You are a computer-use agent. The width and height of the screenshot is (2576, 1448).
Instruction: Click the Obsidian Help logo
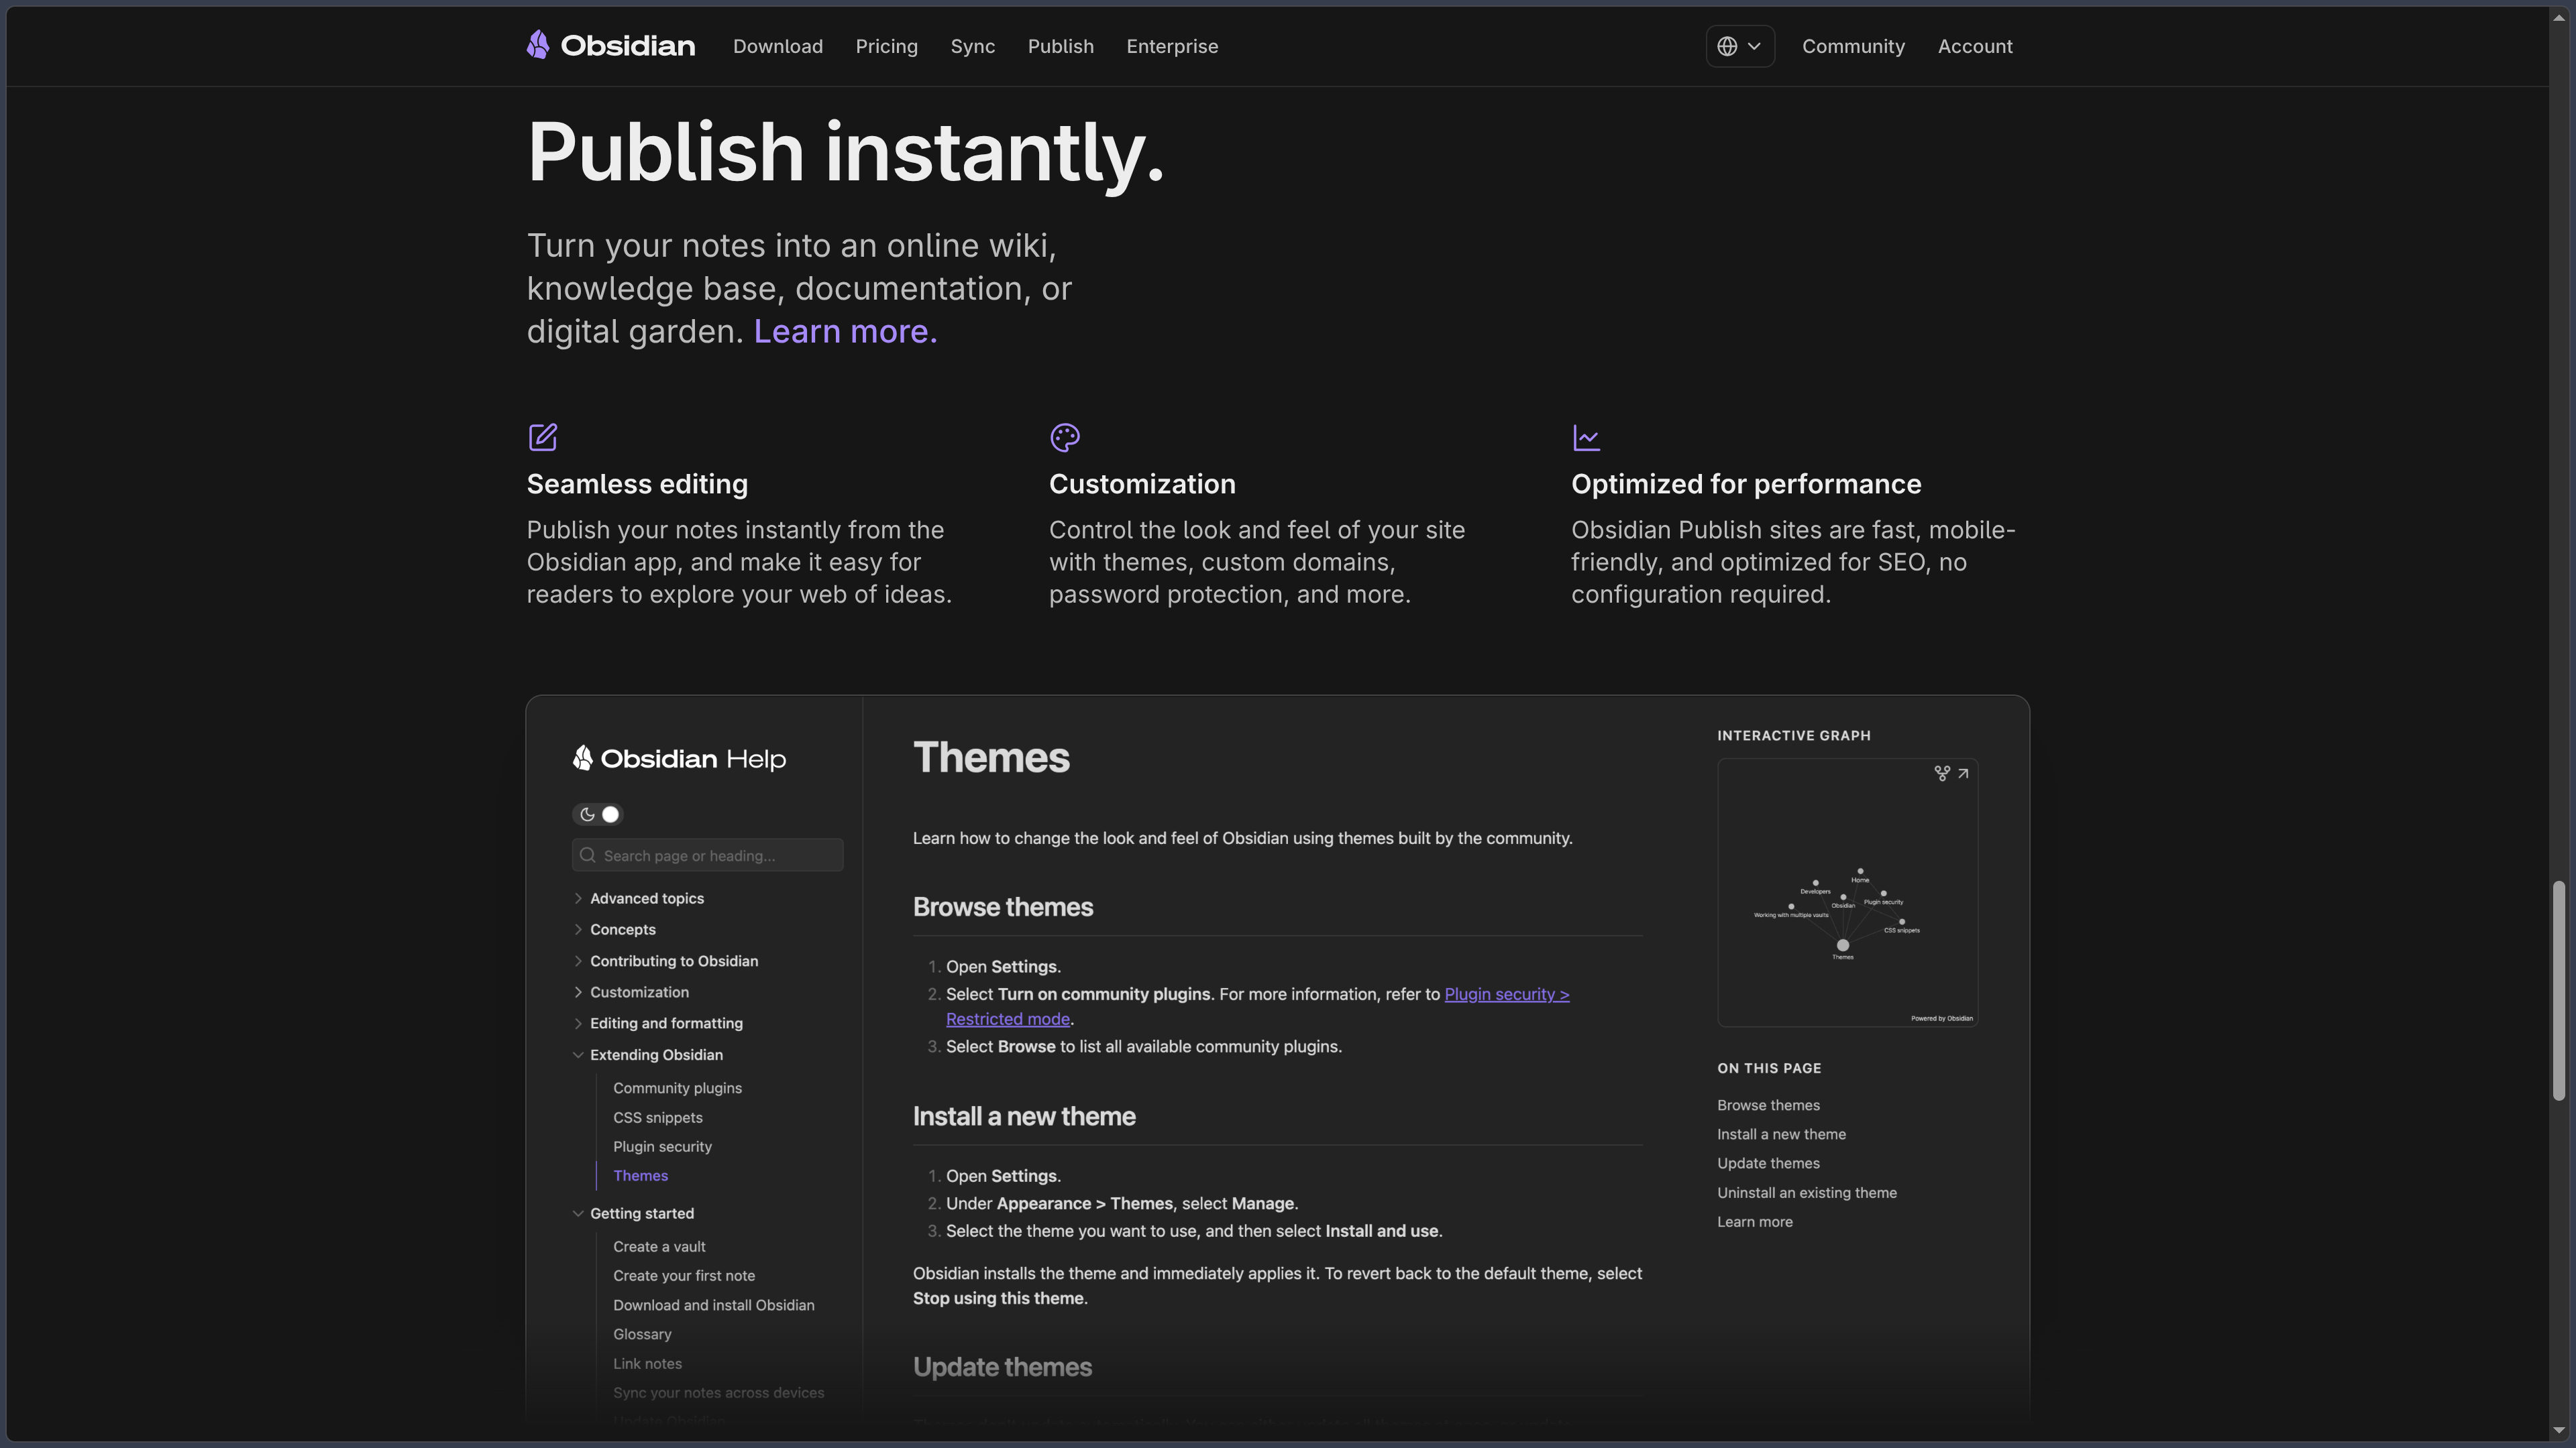679,758
